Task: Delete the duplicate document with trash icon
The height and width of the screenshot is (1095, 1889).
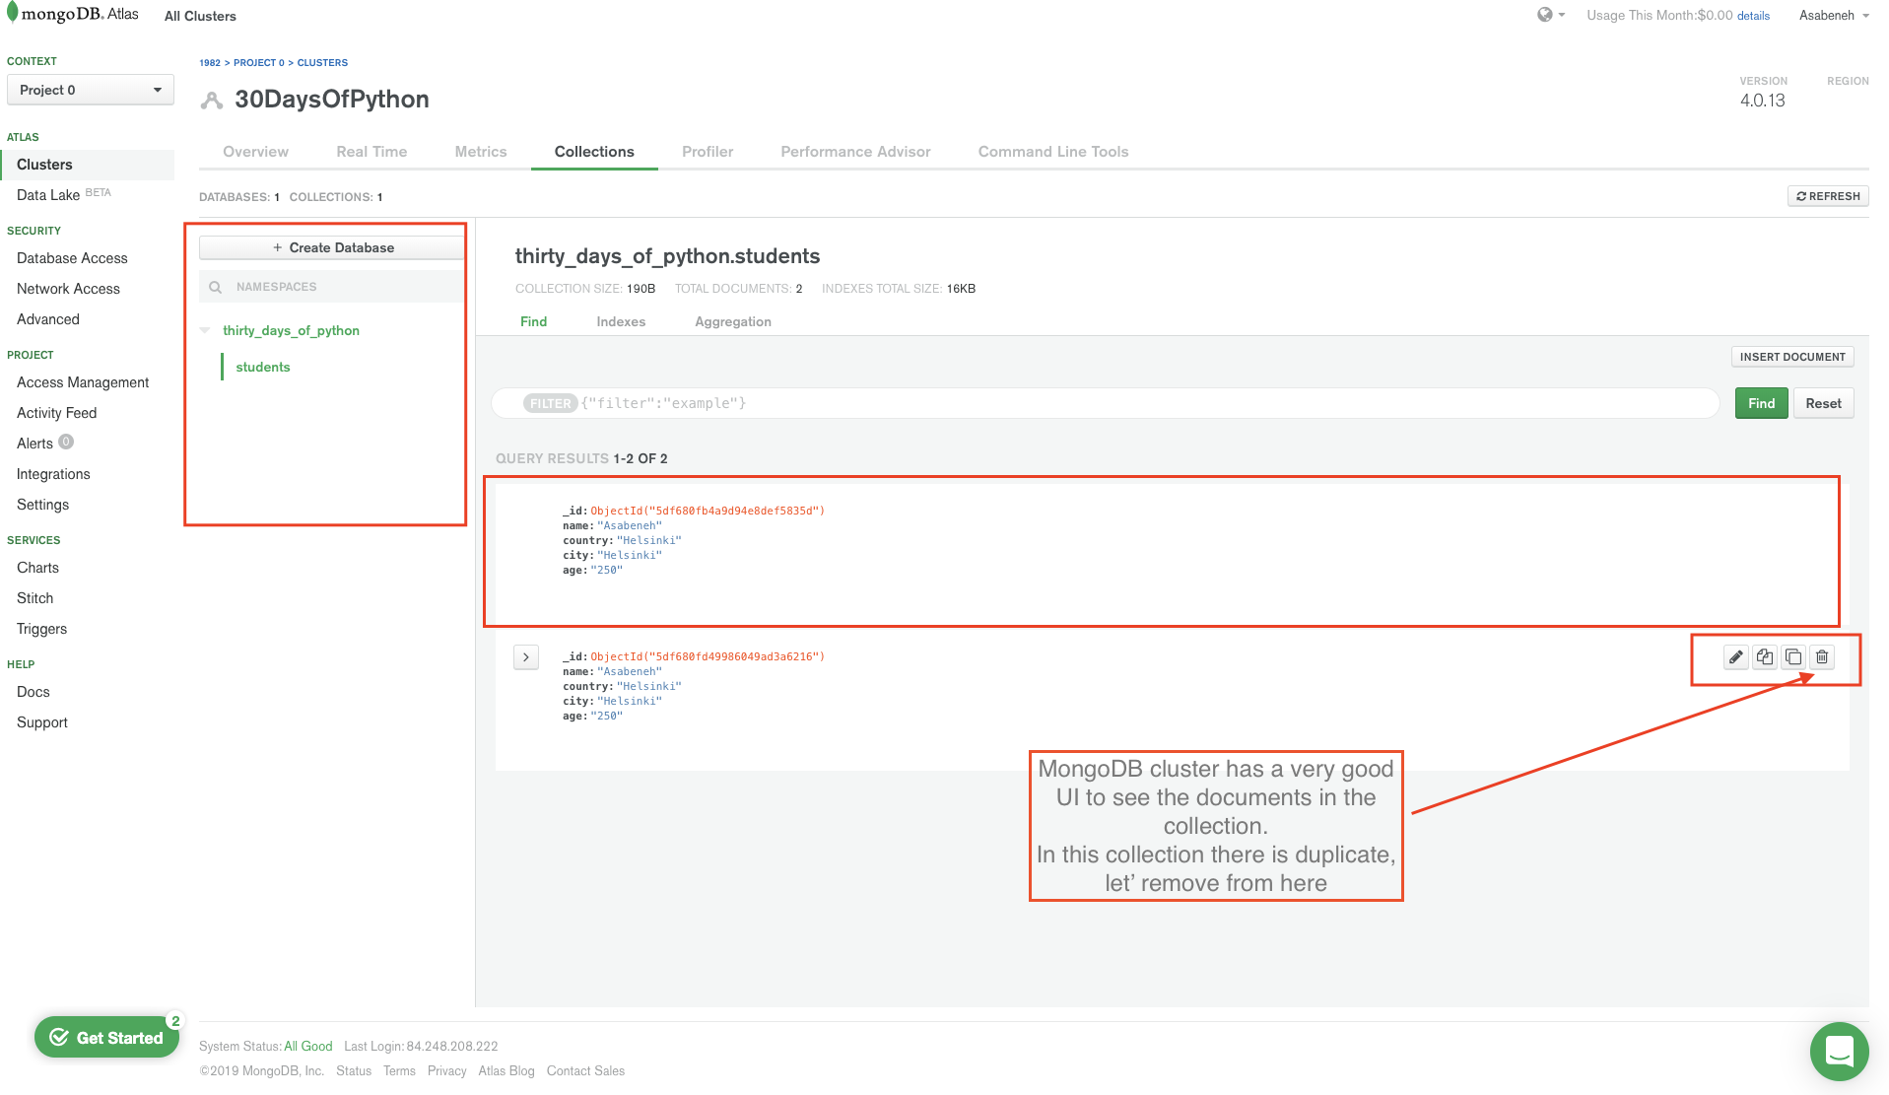Action: click(1822, 657)
